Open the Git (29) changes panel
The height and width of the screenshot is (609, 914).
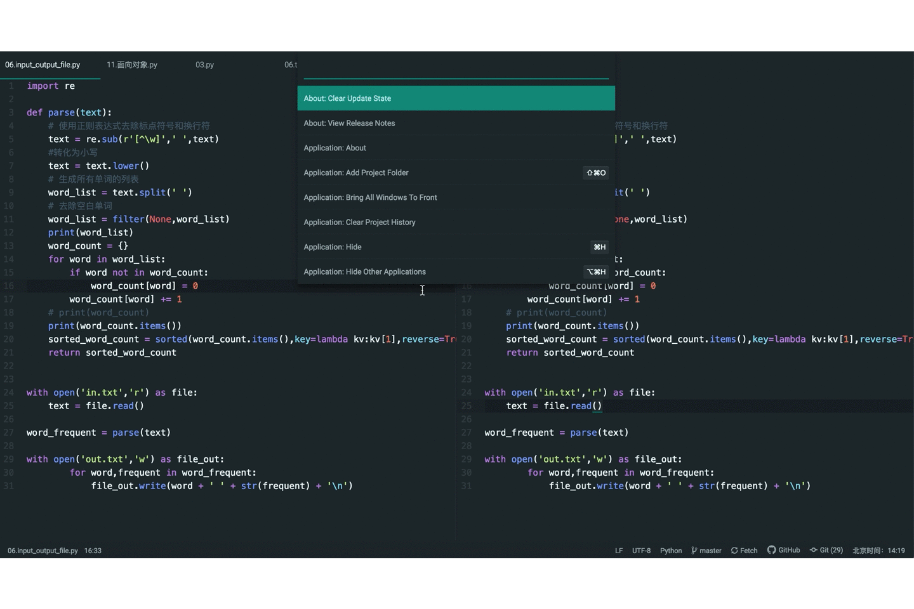826,550
